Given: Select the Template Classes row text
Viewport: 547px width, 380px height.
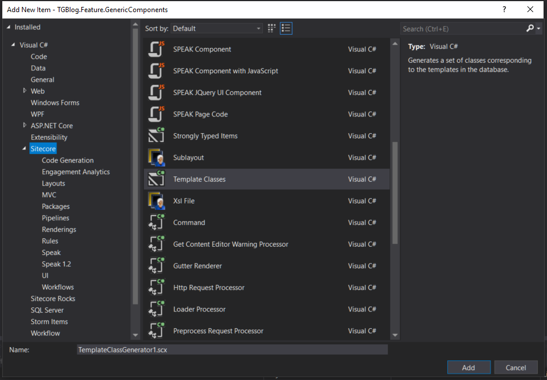Looking at the screenshot, I should [x=199, y=179].
